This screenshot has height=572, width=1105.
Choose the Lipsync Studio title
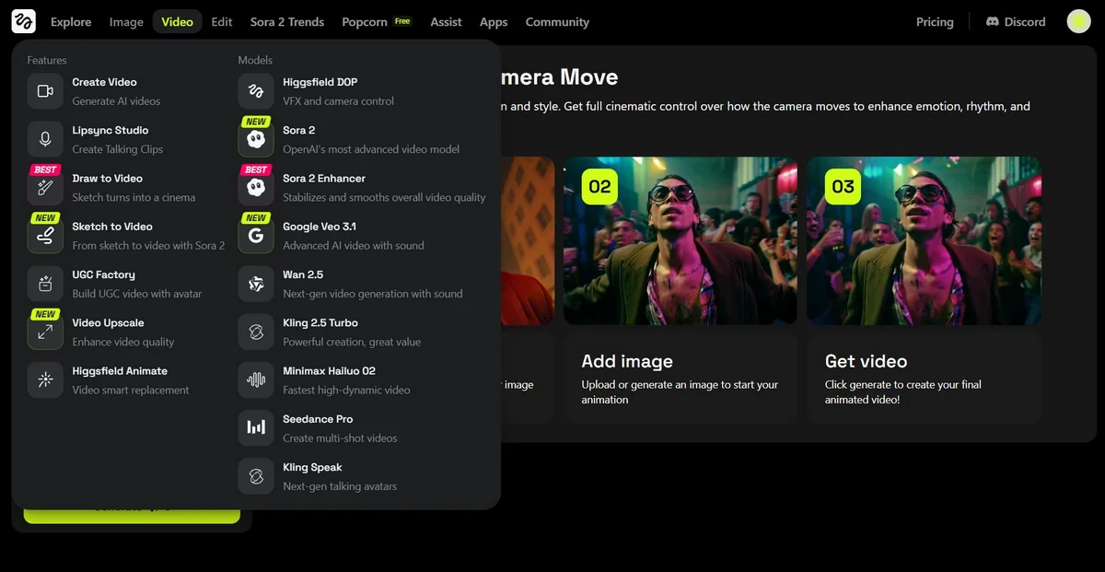[110, 130]
